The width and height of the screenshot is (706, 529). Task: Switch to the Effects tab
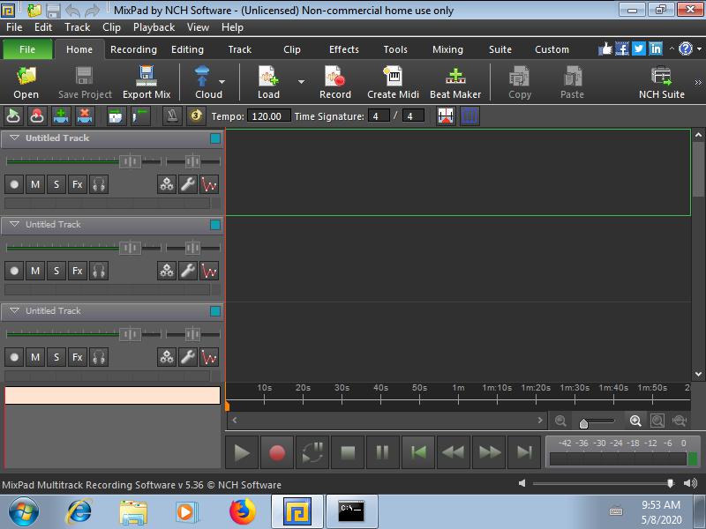click(344, 49)
